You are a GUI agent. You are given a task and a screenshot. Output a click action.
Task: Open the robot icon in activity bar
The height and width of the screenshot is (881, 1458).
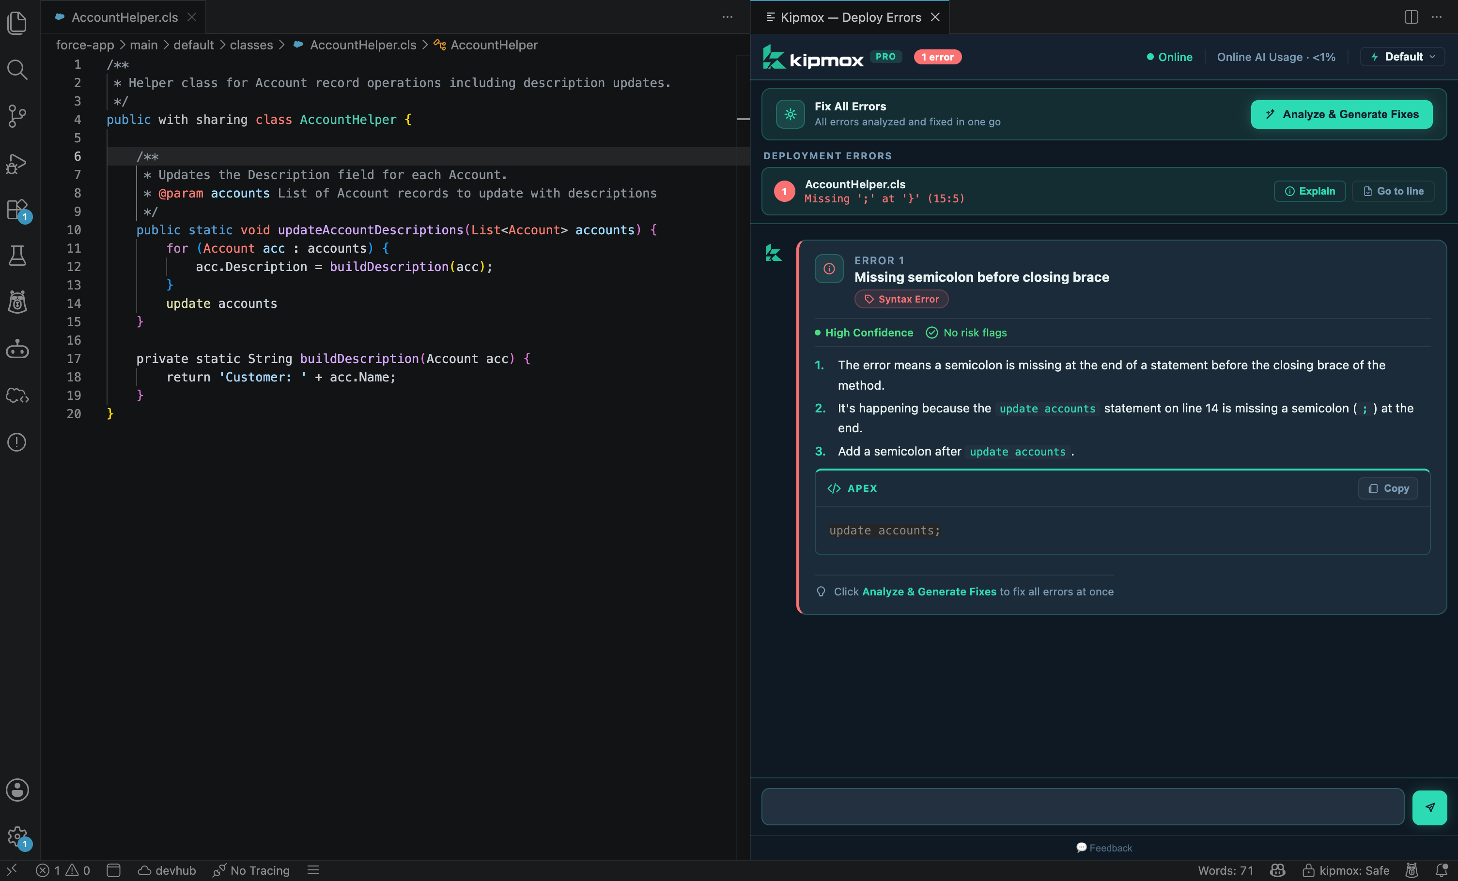pyautogui.click(x=17, y=349)
